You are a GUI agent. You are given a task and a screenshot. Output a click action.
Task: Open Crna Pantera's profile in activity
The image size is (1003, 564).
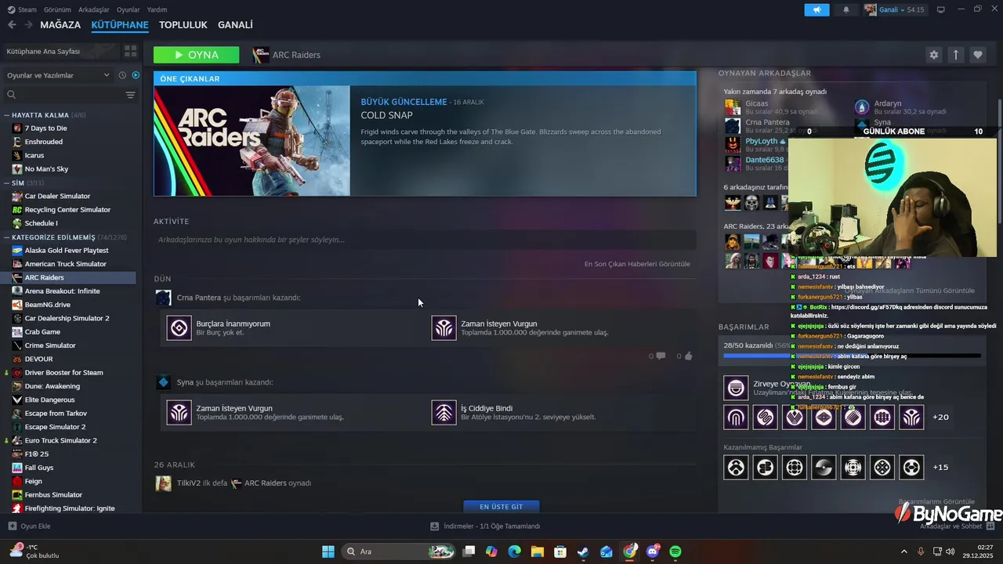198,298
